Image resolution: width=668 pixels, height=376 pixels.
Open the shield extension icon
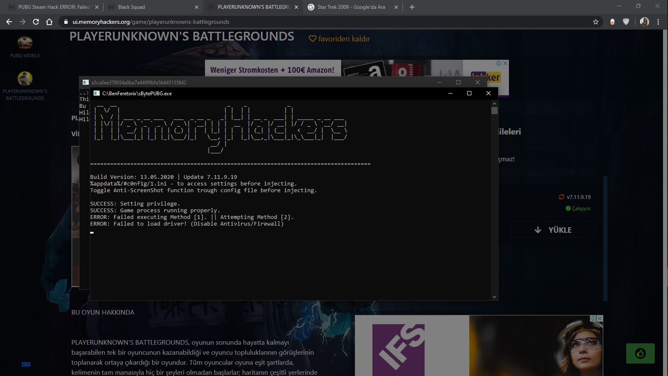pos(626,22)
